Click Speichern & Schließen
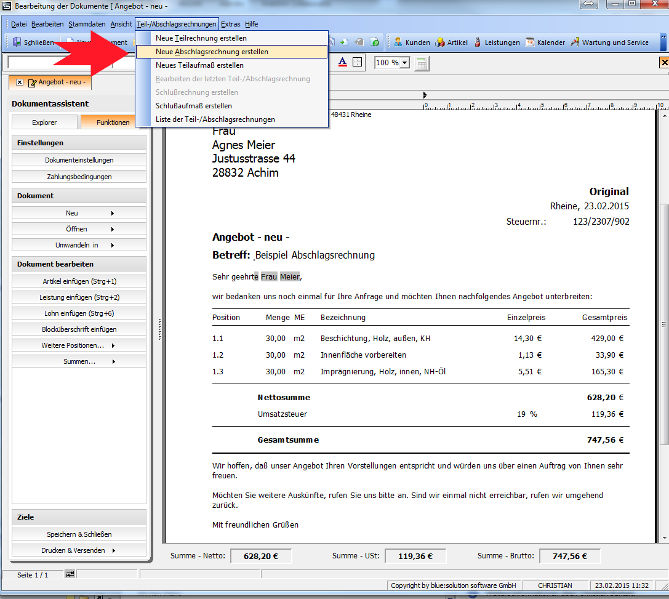The image size is (669, 599). pyautogui.click(x=79, y=534)
